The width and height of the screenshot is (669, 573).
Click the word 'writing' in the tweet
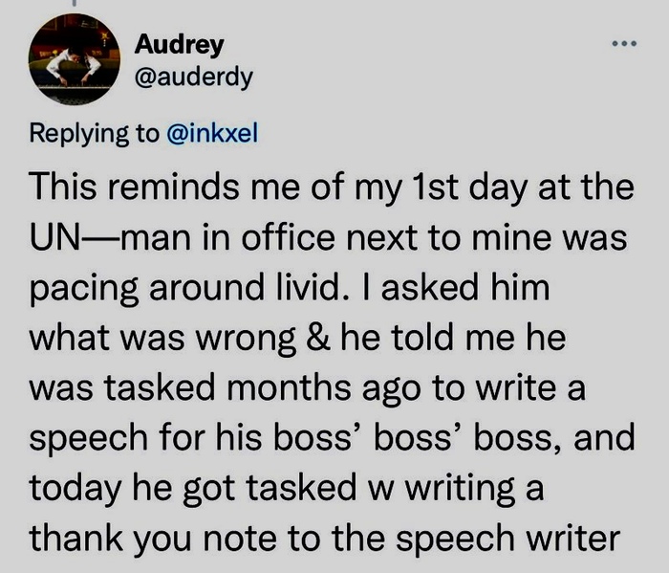(460, 490)
